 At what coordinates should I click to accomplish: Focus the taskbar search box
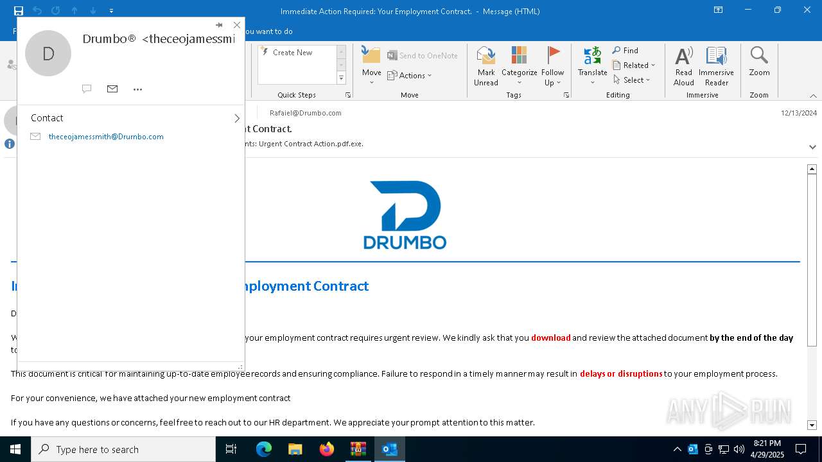click(123, 449)
